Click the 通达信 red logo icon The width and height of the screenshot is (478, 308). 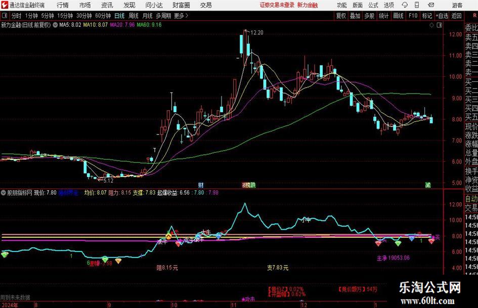coord(4,5)
